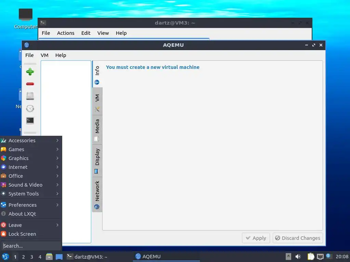Screen dimensions: 350x262
Task: Open Edit menu in terminal window
Action: [86, 33]
